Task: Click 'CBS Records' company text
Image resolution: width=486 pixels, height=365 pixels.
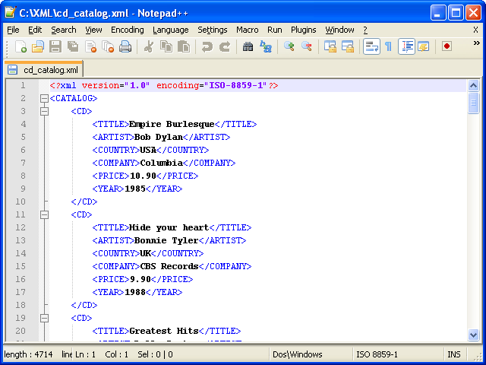Action: [169, 266]
